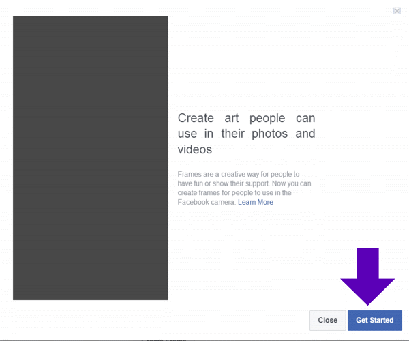
Task: Click the bottom of the dark preview placeholder
Action: tap(90, 290)
